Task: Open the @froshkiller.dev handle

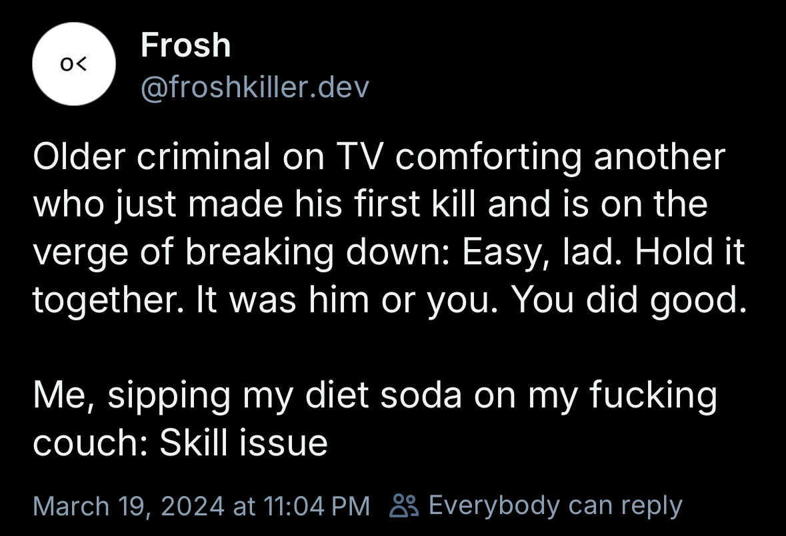Action: point(255,87)
